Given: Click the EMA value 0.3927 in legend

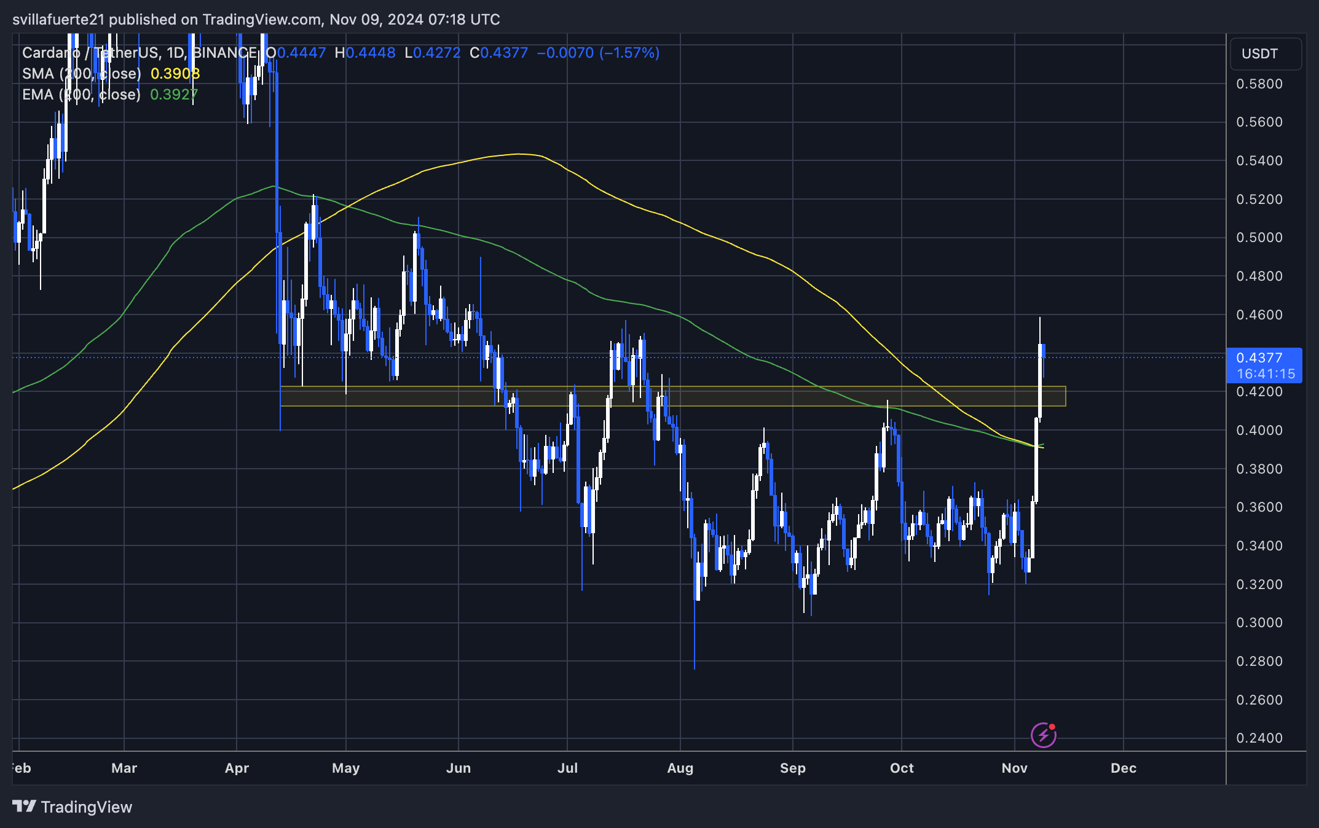Looking at the screenshot, I should (174, 95).
